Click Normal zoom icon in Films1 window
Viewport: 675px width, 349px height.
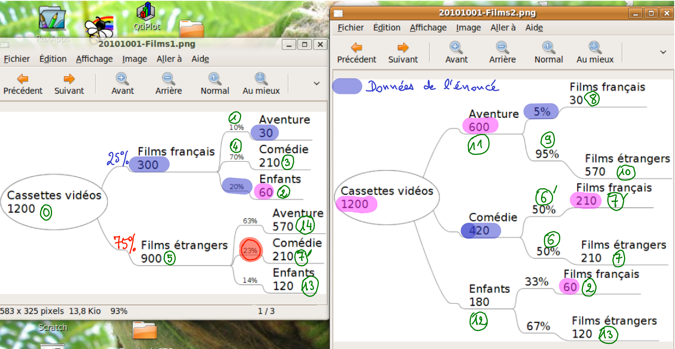coord(215,79)
